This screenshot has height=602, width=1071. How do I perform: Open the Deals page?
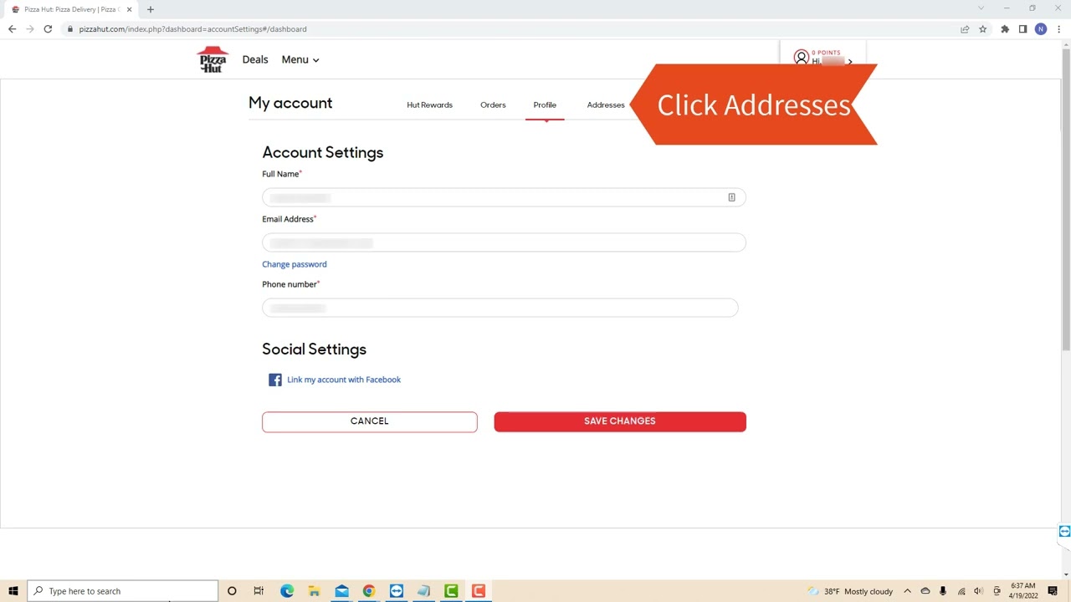point(255,59)
